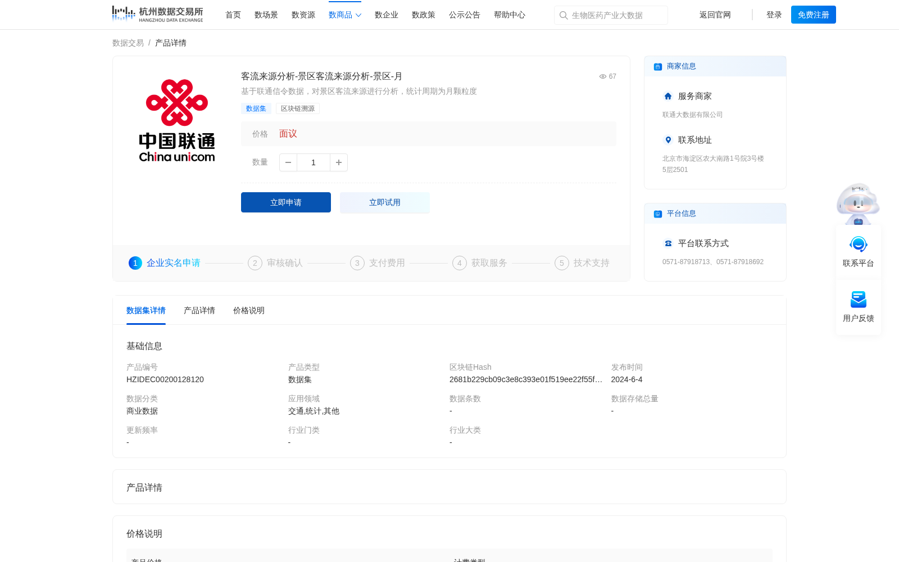Click step 1 circle 企业实名申请

coord(135,263)
